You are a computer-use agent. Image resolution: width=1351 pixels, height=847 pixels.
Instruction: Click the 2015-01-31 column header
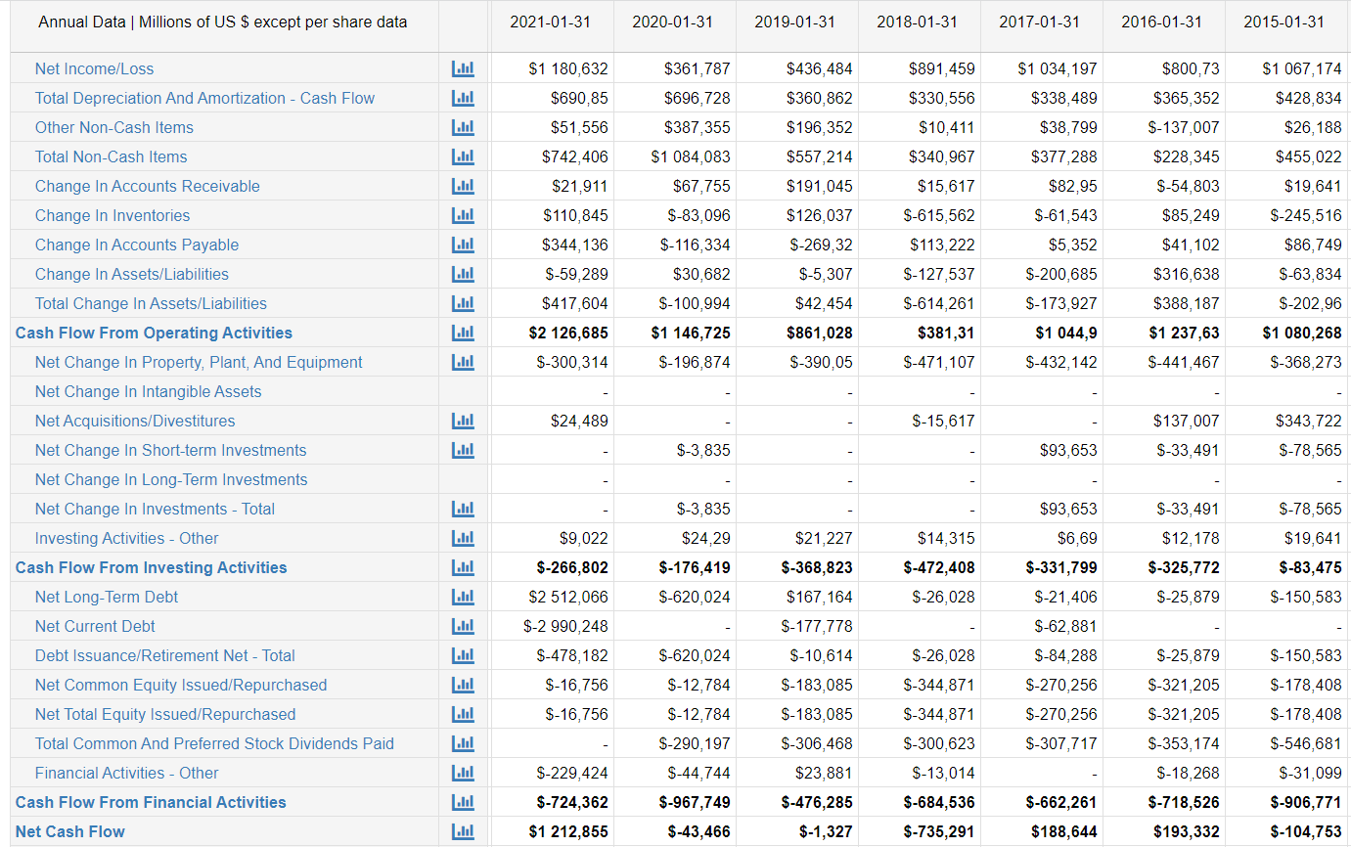pos(1284,26)
